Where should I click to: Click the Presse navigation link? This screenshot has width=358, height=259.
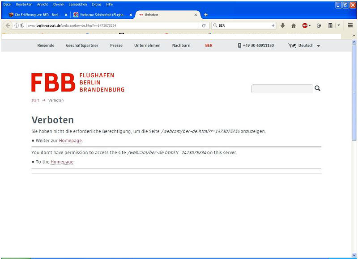(x=116, y=46)
